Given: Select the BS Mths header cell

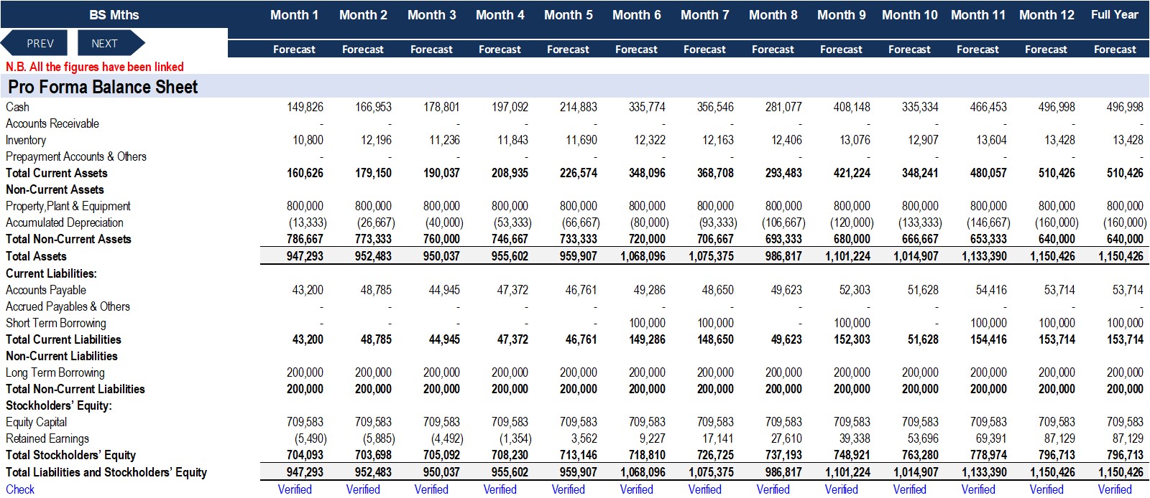Looking at the screenshot, I should click(114, 15).
